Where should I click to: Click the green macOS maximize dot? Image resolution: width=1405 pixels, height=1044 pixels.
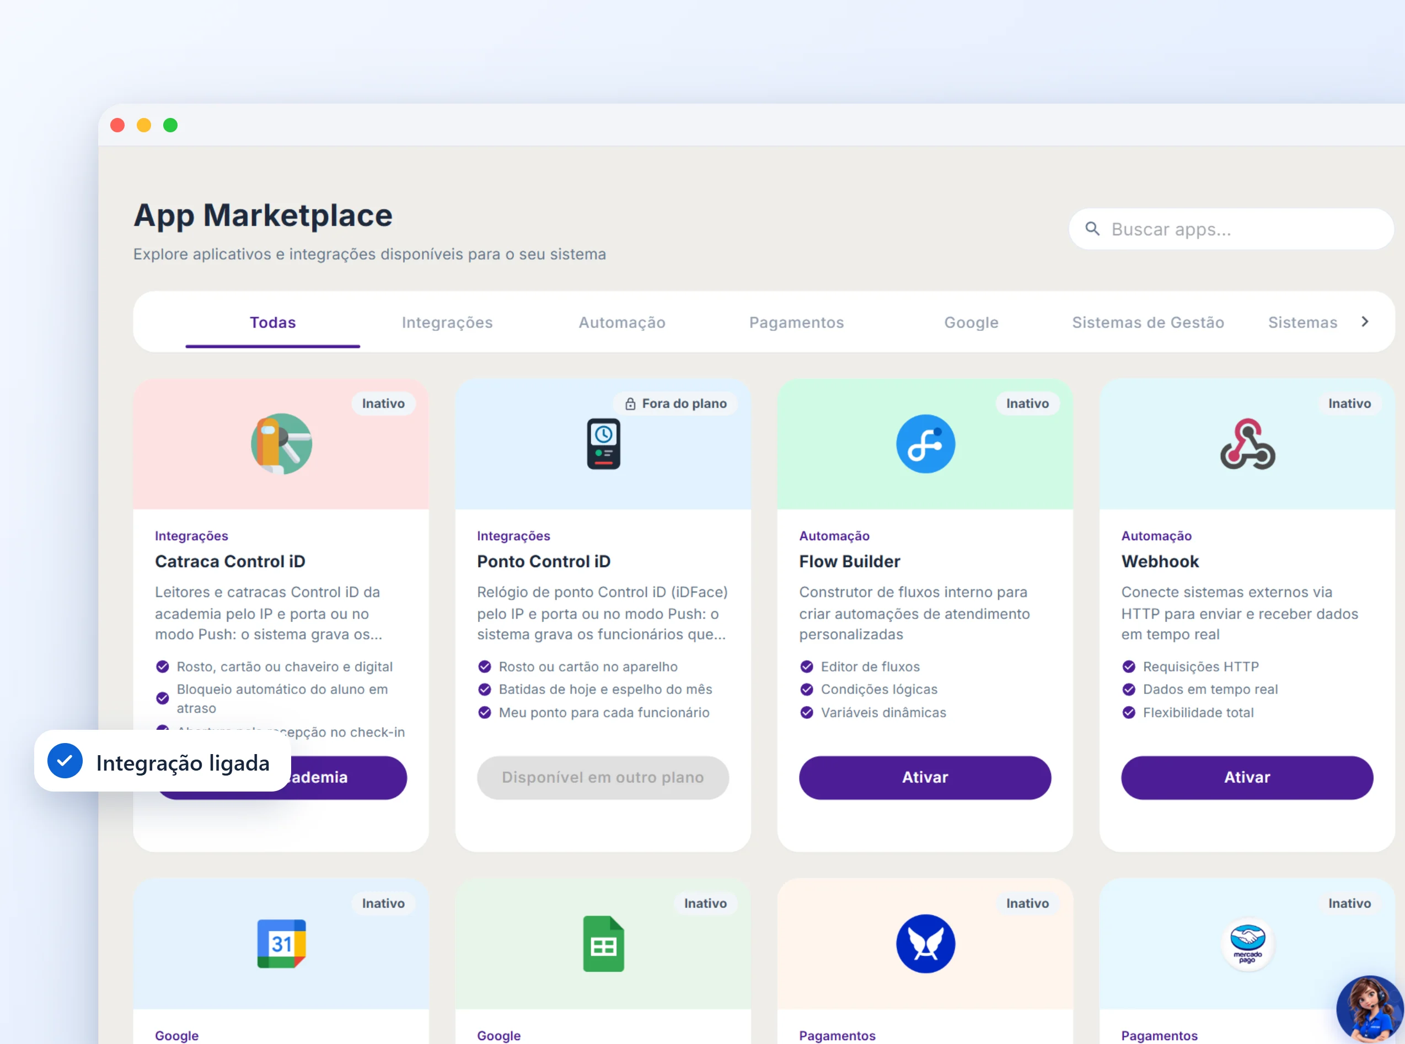(170, 125)
